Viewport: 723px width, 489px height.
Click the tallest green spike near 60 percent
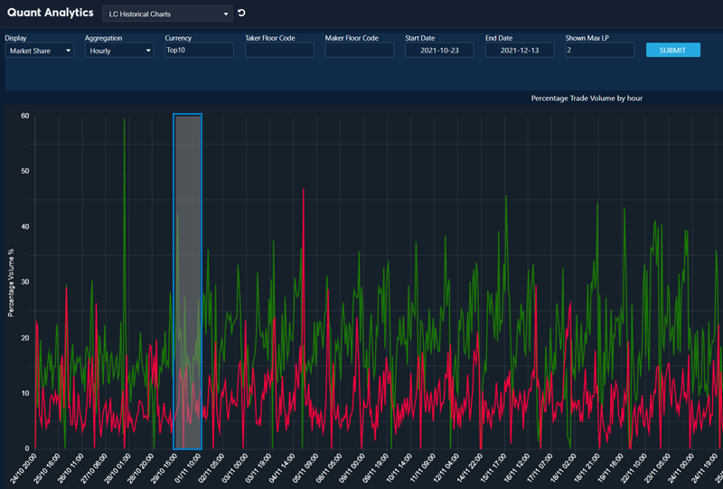(x=124, y=122)
